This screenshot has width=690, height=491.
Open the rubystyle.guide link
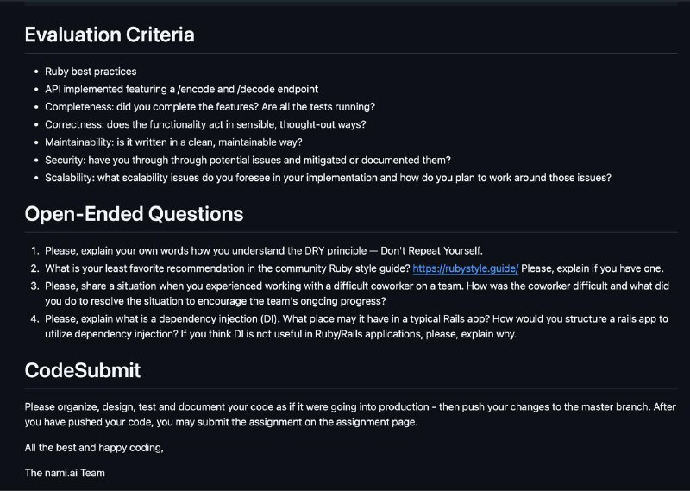tap(465, 268)
